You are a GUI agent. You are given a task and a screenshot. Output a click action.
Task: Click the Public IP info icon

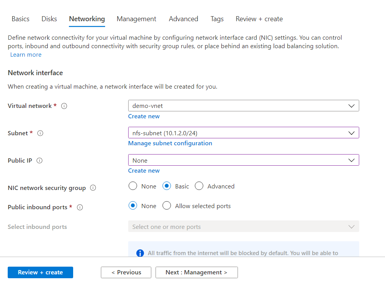(x=40, y=161)
